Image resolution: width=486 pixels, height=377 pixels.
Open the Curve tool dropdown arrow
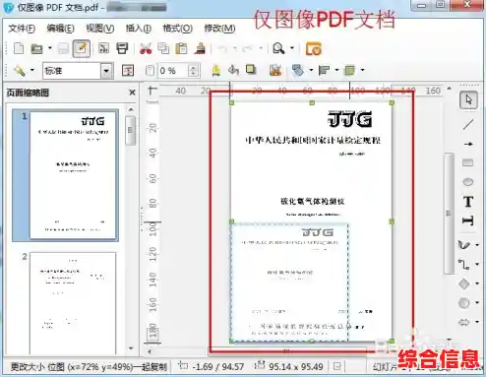pos(477,245)
